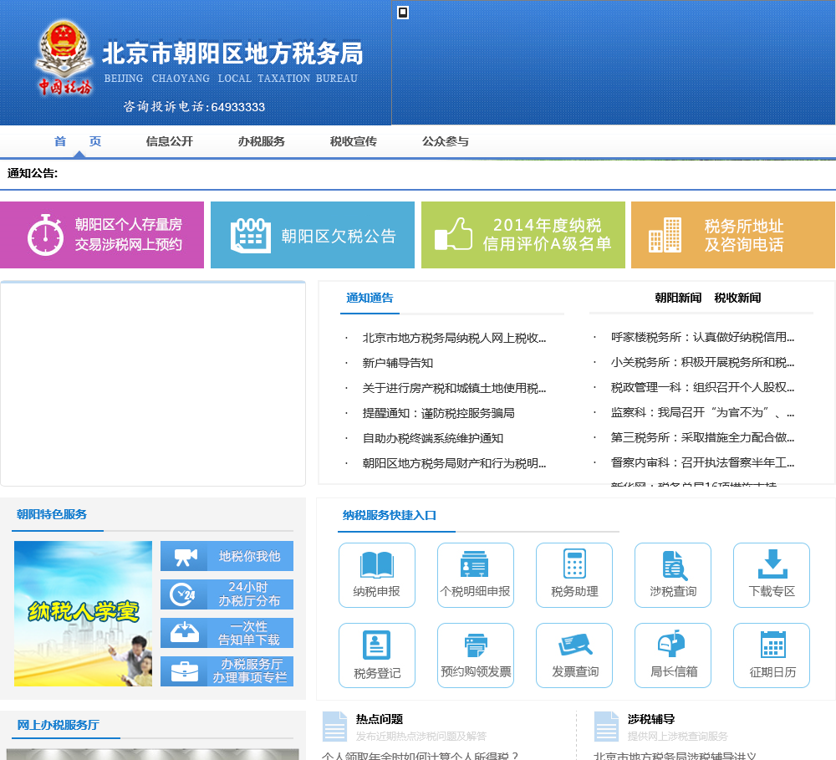Image resolution: width=836 pixels, height=760 pixels.
Task: Open the 个税明细申报 icon tile
Action: (x=476, y=575)
